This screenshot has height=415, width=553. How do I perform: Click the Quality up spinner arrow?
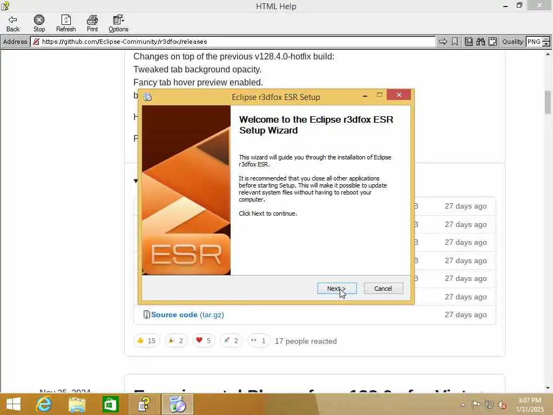[x=546, y=39]
